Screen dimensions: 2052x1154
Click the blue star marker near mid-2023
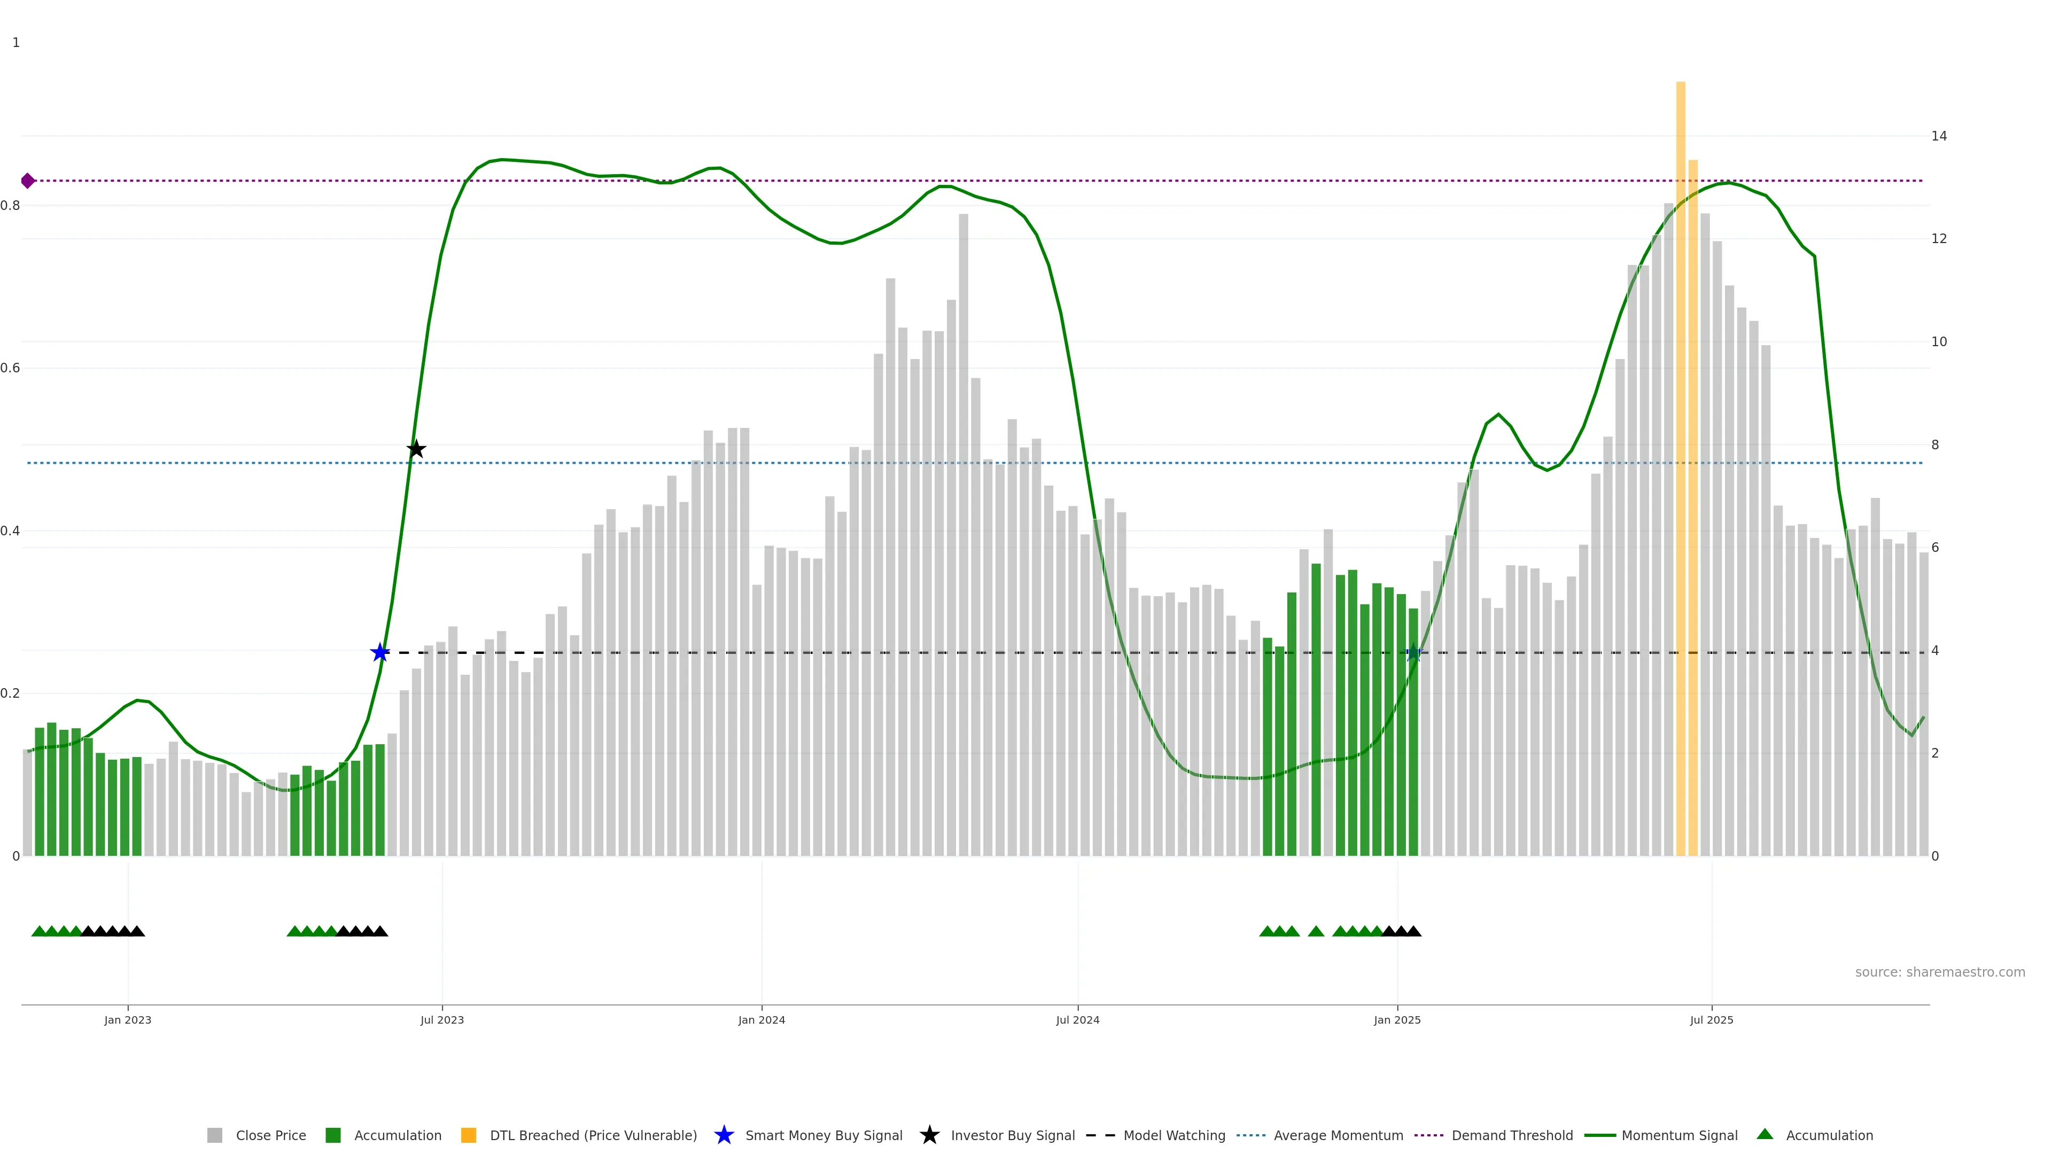(x=380, y=653)
